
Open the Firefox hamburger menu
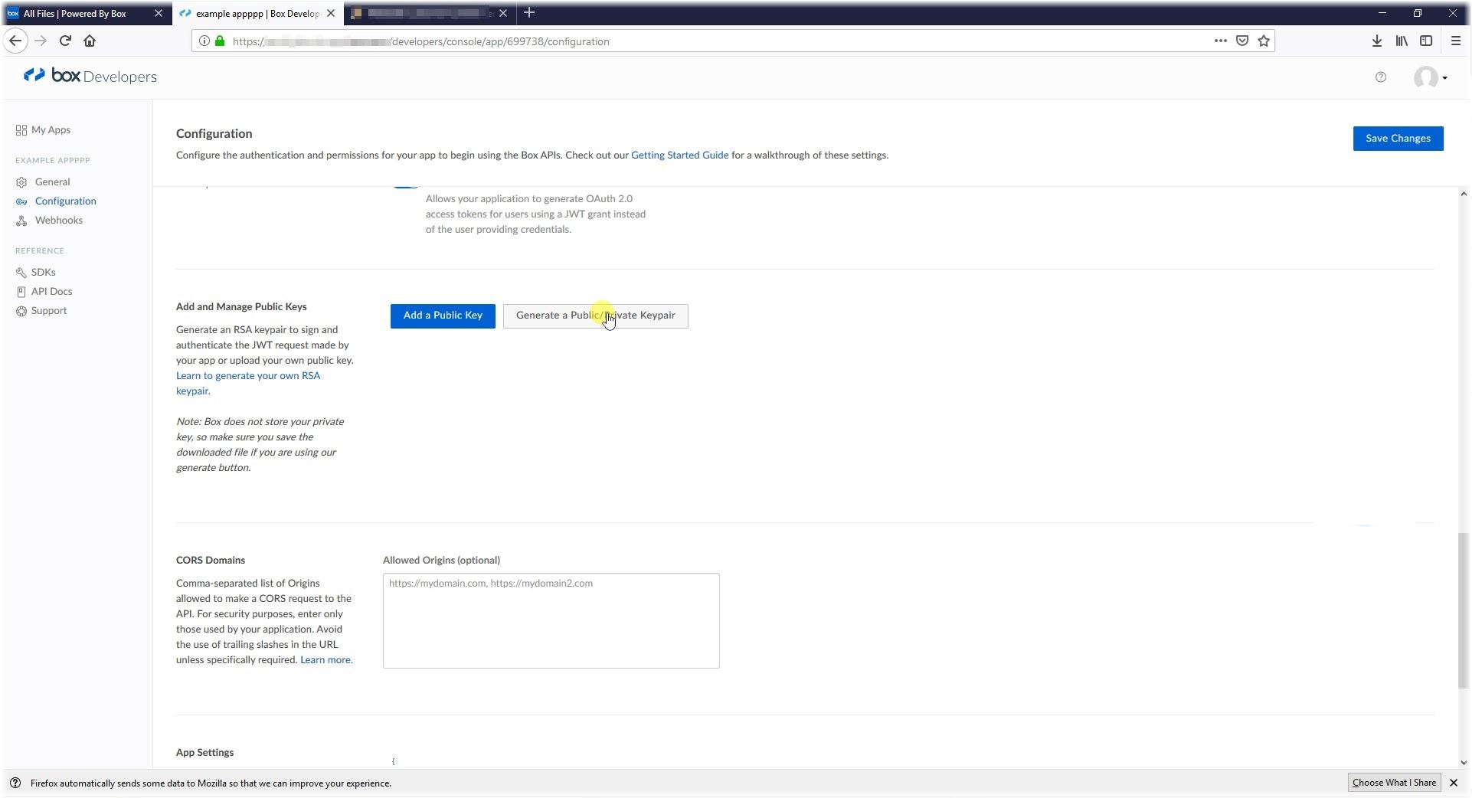pyautogui.click(x=1455, y=41)
